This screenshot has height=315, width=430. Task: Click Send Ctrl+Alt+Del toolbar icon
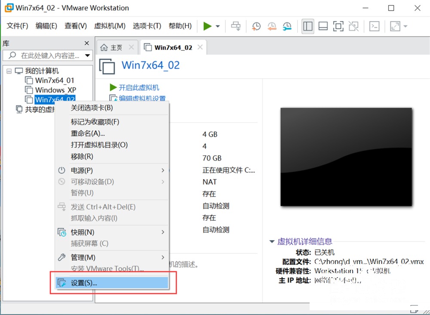(x=236, y=26)
